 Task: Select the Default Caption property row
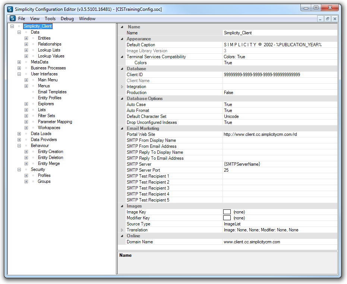click(231, 45)
